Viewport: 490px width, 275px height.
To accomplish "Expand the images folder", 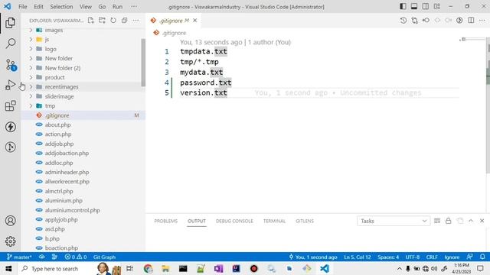I will 31,31.
